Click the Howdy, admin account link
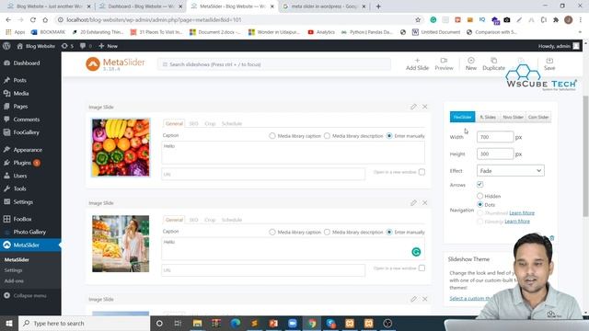589x331 pixels. coord(559,46)
